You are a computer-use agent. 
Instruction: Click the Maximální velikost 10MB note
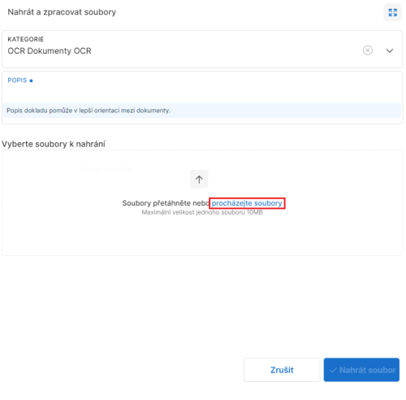pos(202,212)
